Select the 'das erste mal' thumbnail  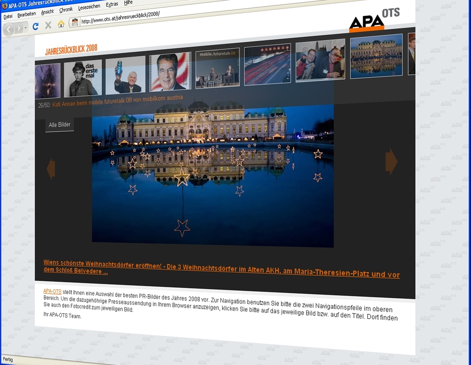coord(83,78)
